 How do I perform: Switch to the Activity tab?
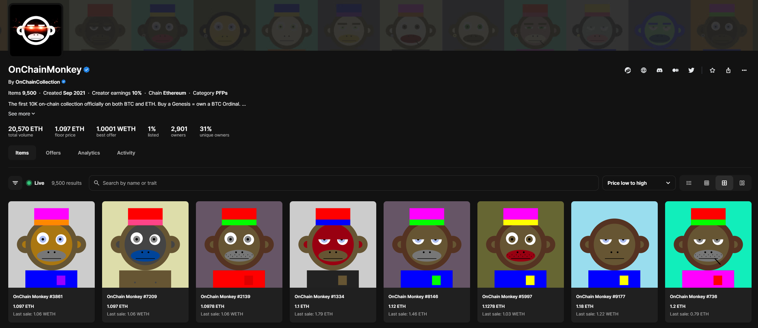pyautogui.click(x=126, y=153)
